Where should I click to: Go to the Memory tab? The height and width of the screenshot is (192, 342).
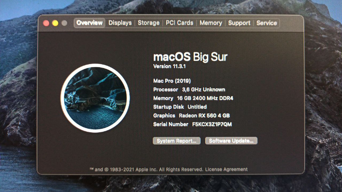pyautogui.click(x=211, y=23)
